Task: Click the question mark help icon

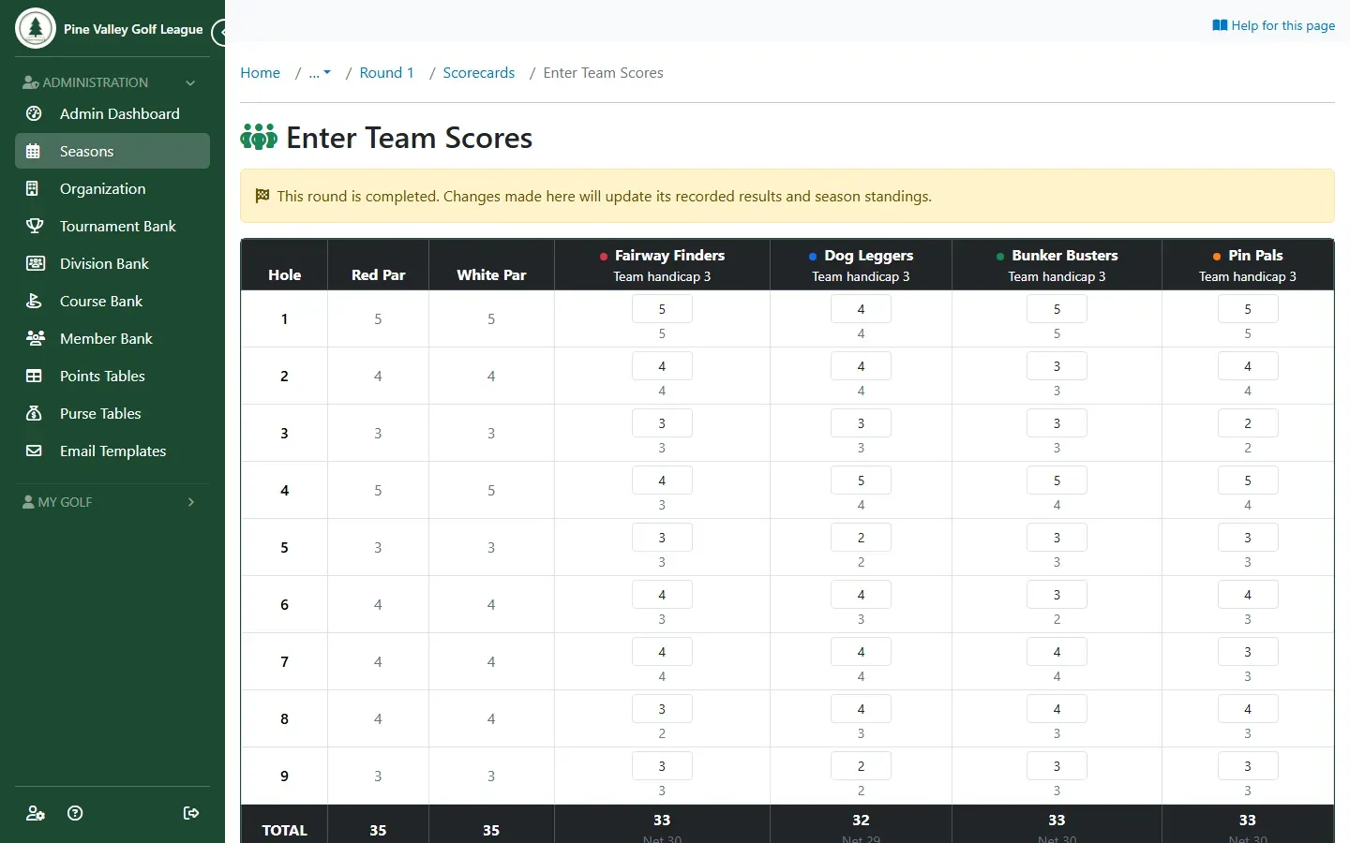Action: pyautogui.click(x=76, y=813)
